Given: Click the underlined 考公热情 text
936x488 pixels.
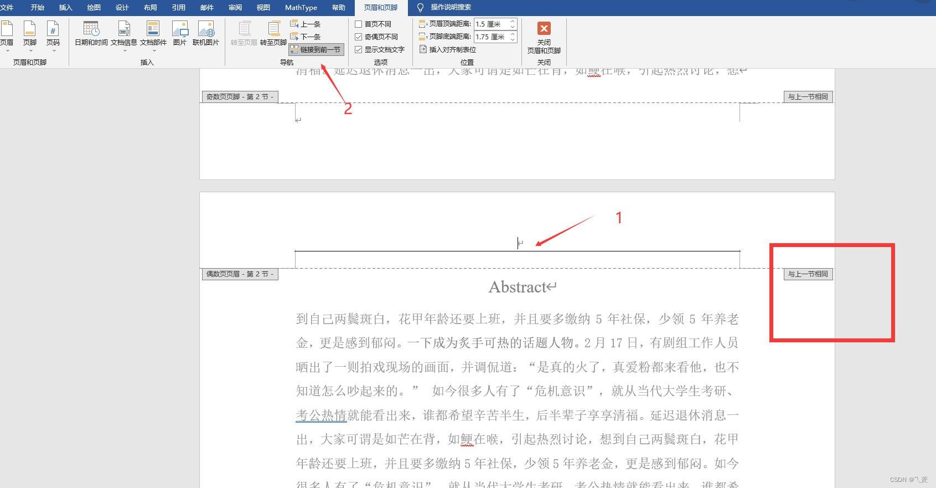Looking at the screenshot, I should (x=321, y=415).
